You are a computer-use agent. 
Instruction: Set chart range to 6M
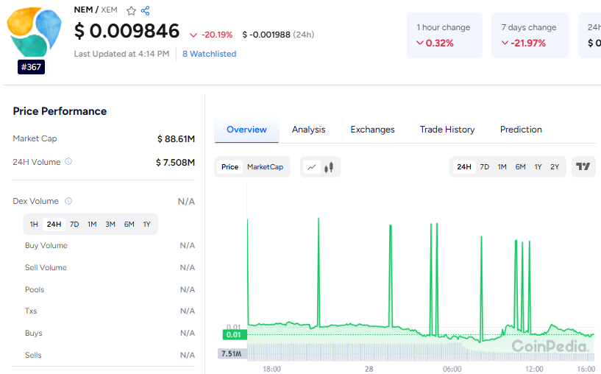520,167
